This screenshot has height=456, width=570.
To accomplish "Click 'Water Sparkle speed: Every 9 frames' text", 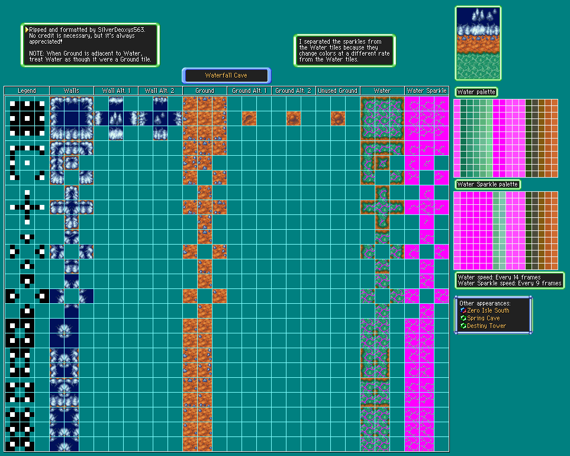I will click(510, 284).
